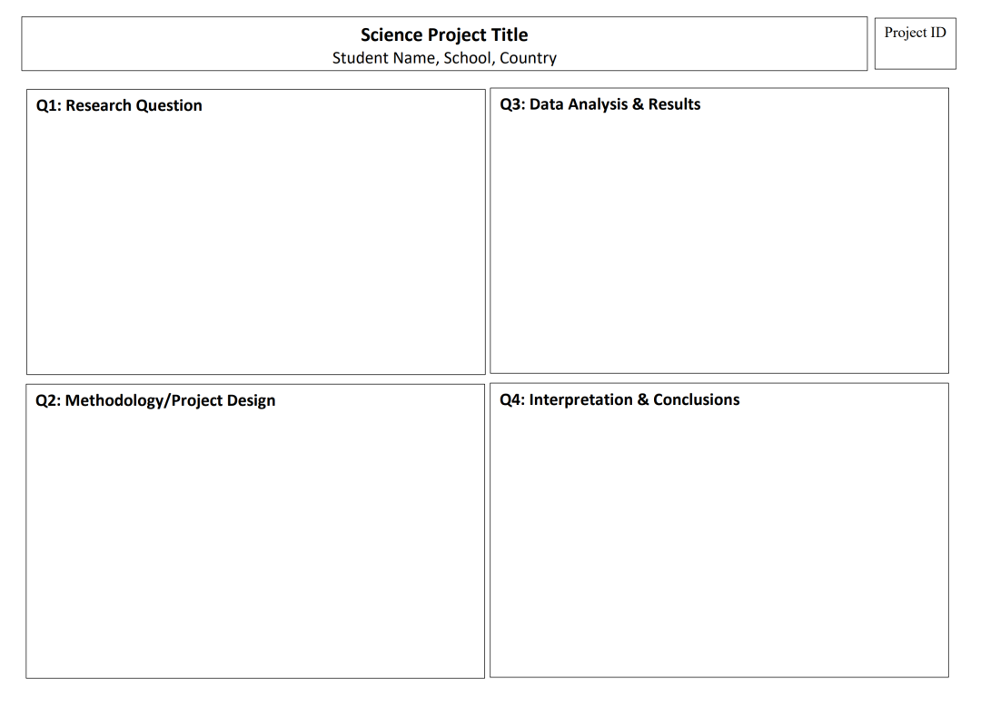
Task: Click inside the blank Interpretation & Conclusions area
Action: click(x=718, y=545)
